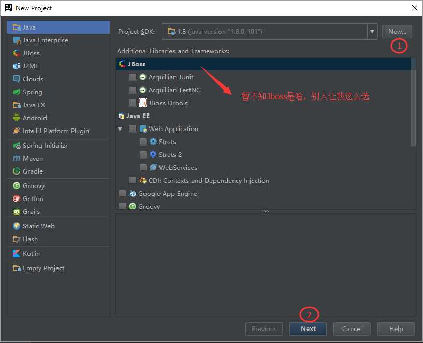Select the Spring Initializr label
The width and height of the screenshot is (423, 343).
point(46,146)
